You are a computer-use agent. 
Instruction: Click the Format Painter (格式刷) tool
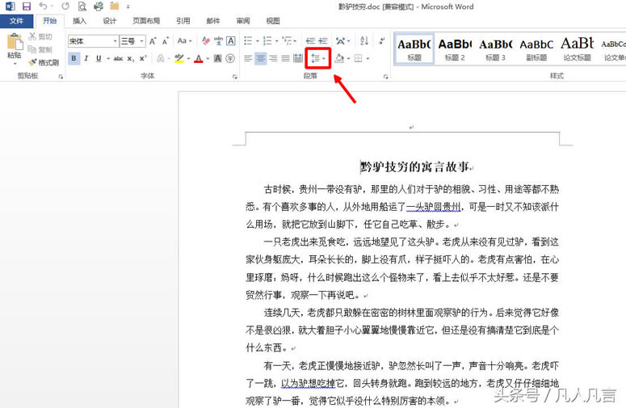(x=44, y=62)
